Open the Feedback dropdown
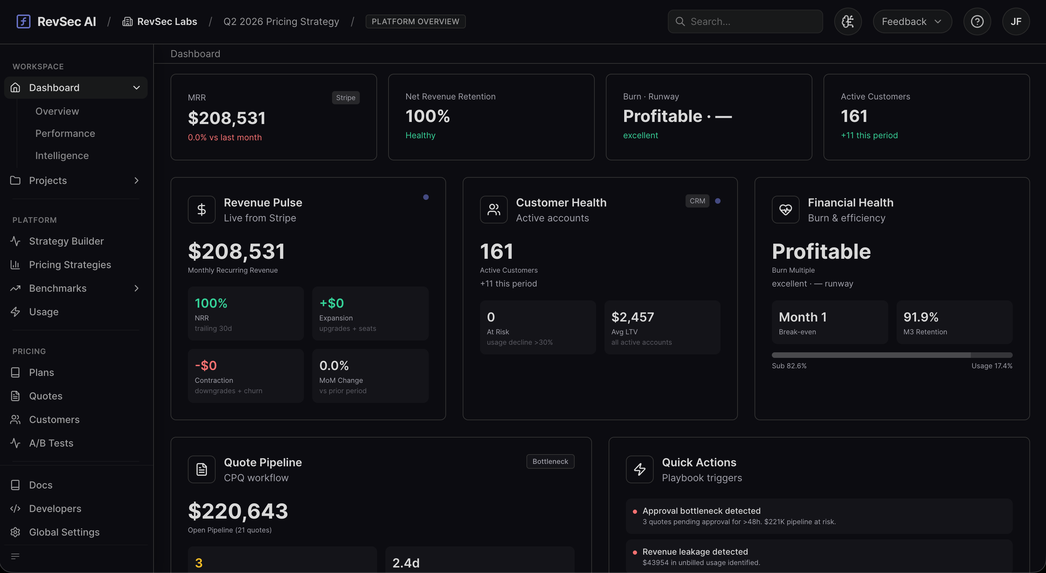The width and height of the screenshot is (1046, 573). pyautogui.click(x=912, y=21)
